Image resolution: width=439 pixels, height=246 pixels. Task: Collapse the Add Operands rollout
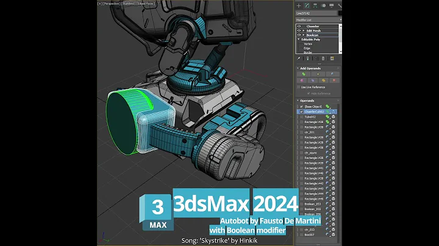(298, 68)
